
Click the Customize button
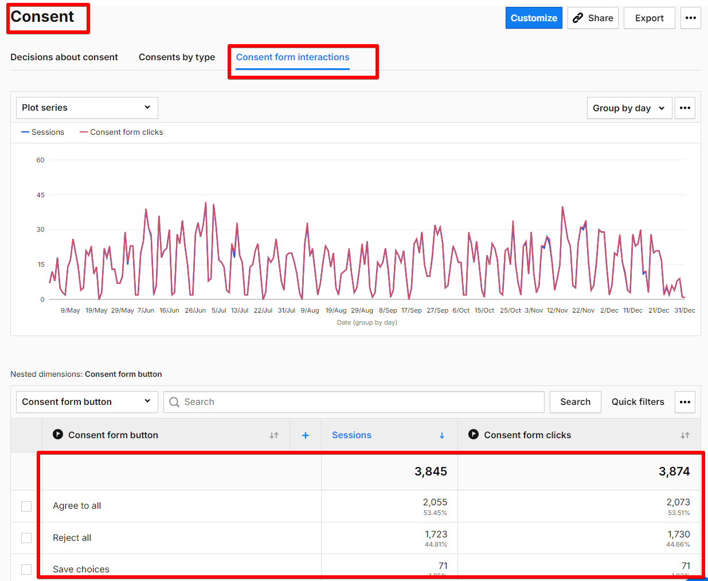534,18
